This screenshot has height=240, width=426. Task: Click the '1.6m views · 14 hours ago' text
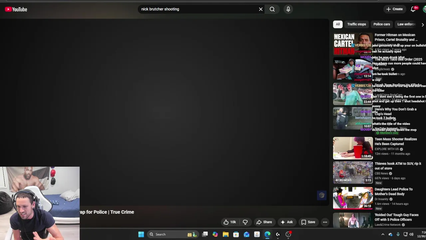coord(391,204)
